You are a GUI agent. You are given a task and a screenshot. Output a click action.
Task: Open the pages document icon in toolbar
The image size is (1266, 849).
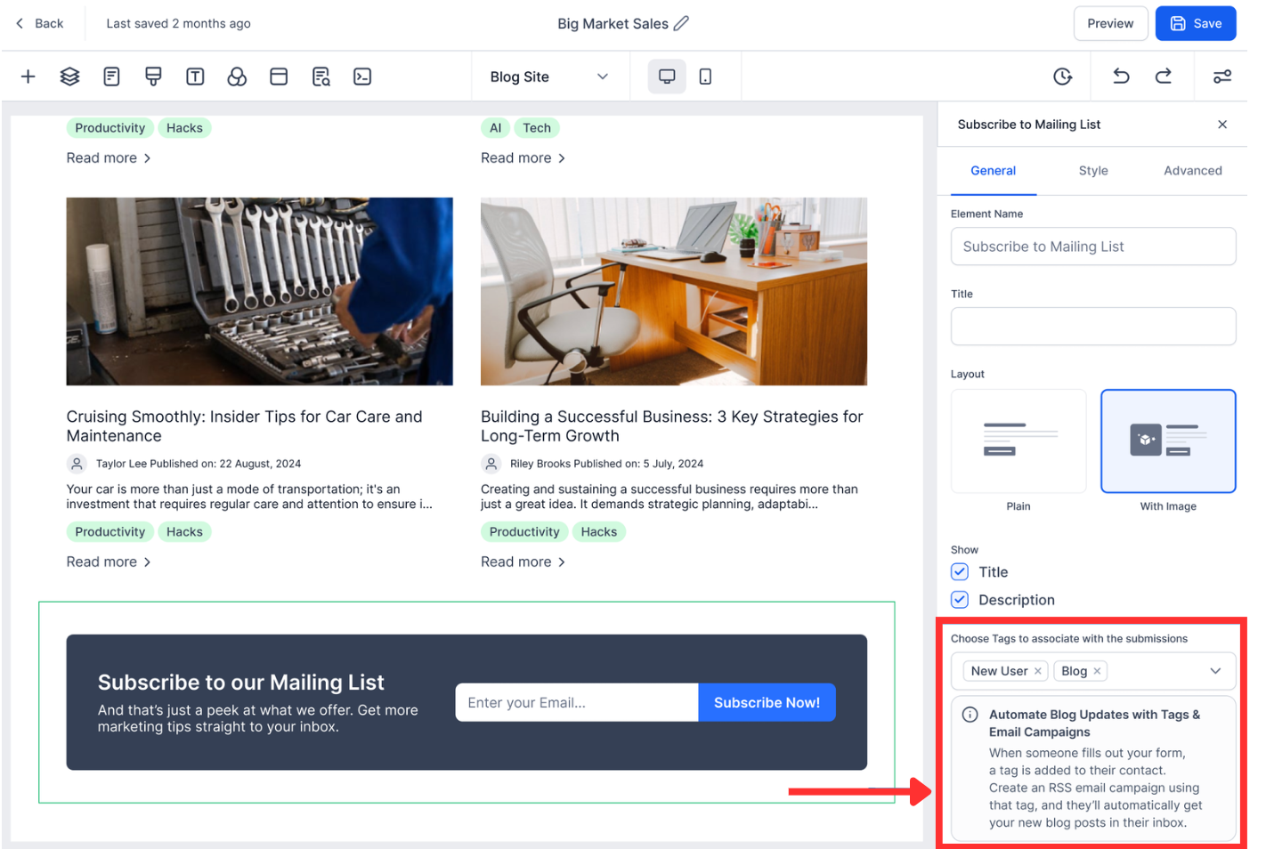(111, 77)
